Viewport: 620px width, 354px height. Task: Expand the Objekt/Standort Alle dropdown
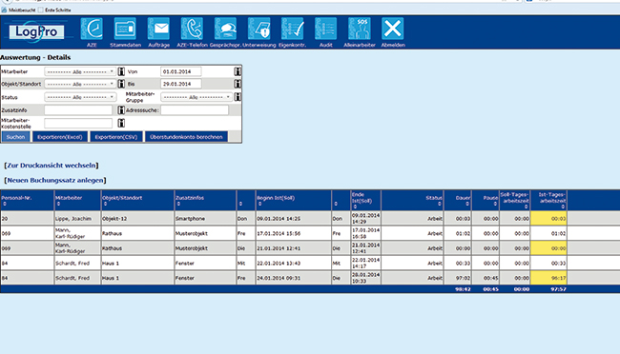[x=80, y=84]
